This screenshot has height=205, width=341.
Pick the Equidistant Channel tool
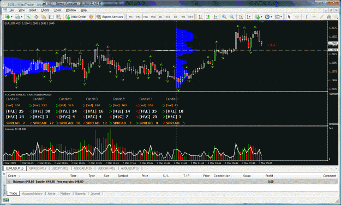click(x=329, y=17)
